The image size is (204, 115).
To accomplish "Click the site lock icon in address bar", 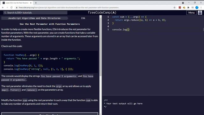I will [17, 8].
